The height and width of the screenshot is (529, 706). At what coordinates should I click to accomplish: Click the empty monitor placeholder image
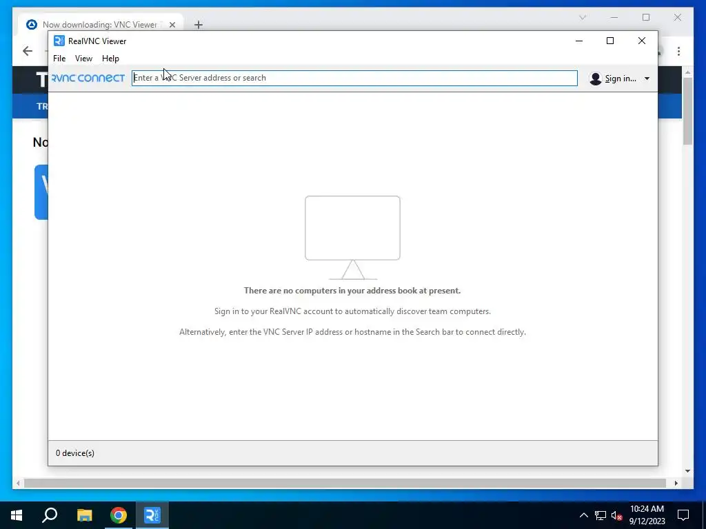[x=352, y=238]
